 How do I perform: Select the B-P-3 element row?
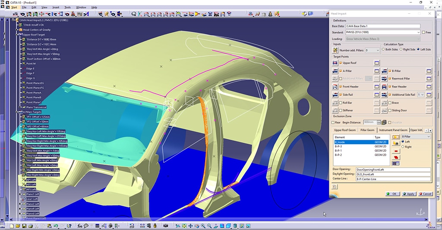[x=361, y=146]
